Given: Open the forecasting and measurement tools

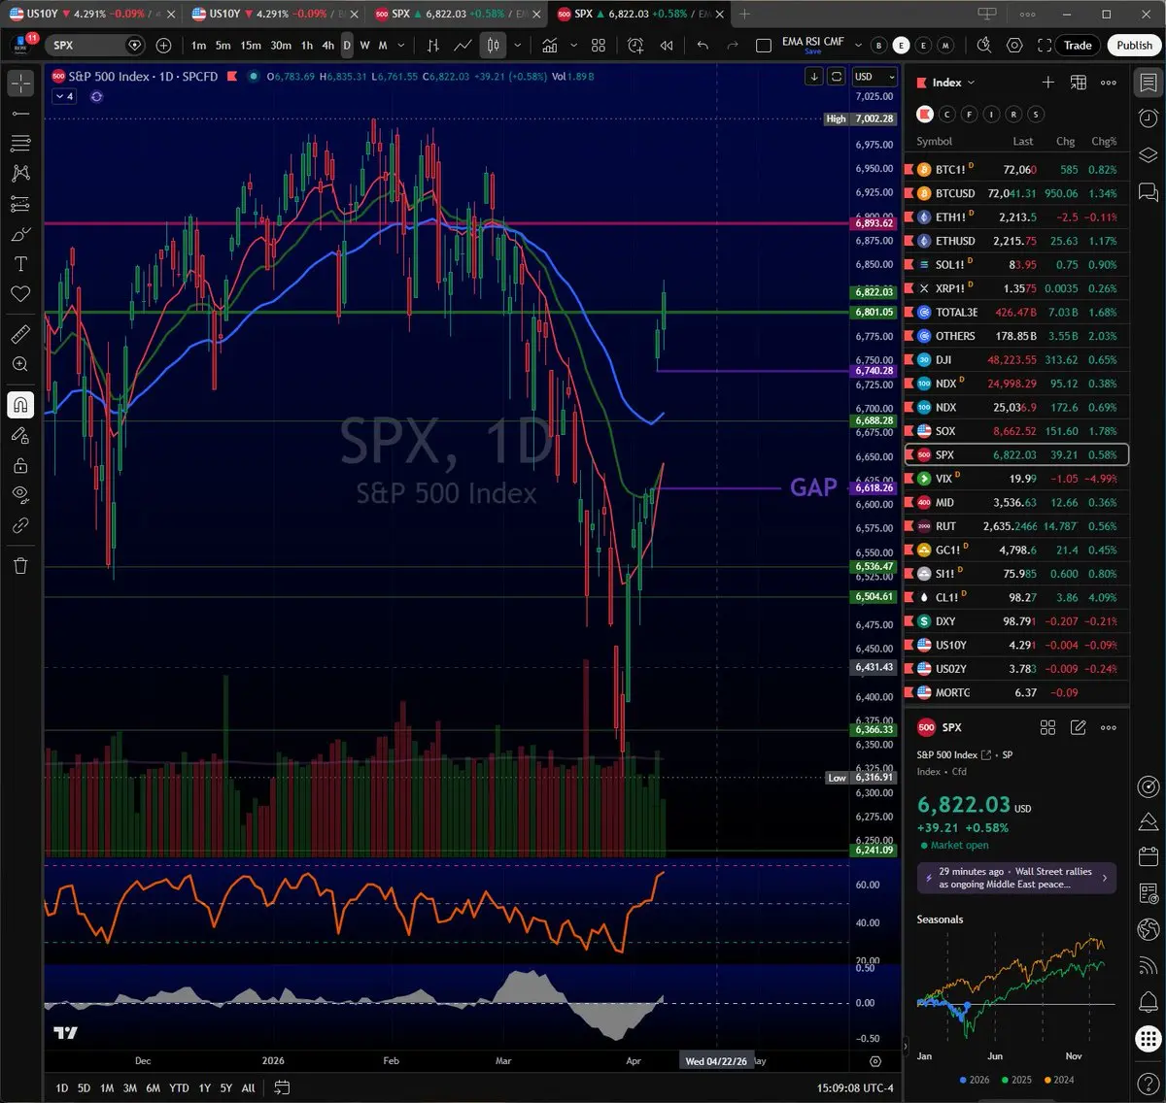Looking at the screenshot, I should pos(20,204).
